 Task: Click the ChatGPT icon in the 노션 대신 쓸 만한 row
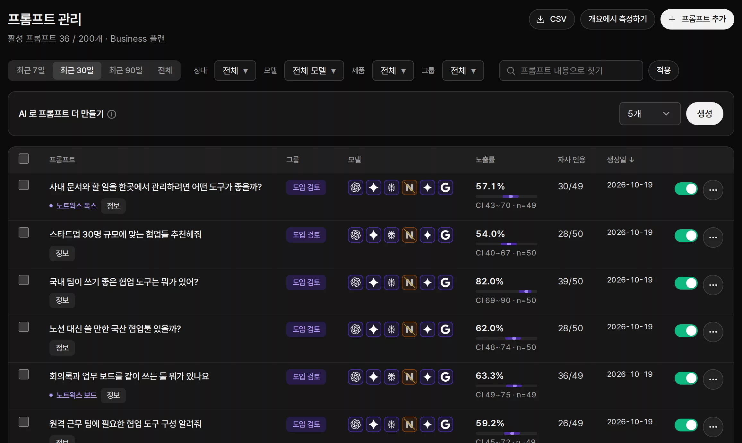[x=355, y=329]
